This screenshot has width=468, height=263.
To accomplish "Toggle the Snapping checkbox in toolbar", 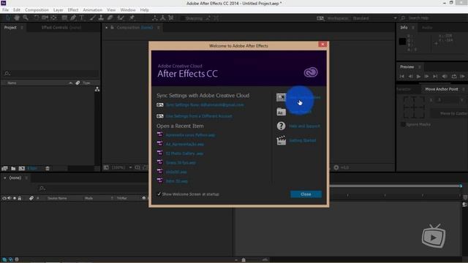I will tap(182, 18).
